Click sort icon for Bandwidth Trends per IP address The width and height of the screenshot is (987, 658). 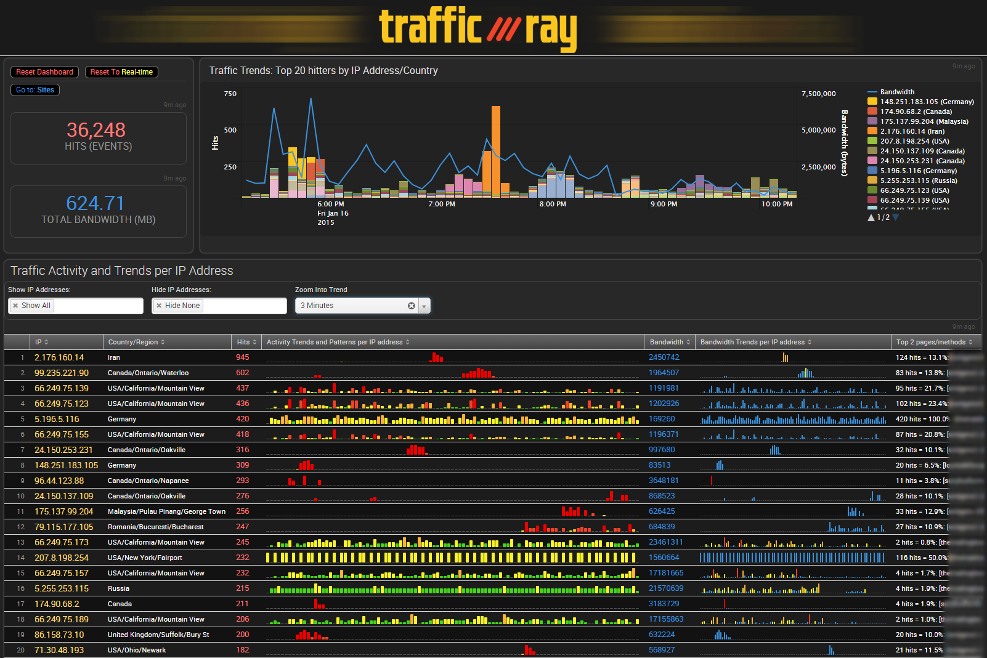click(810, 342)
